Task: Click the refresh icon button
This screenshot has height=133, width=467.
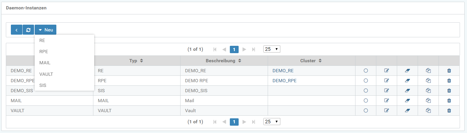Action: (28, 30)
